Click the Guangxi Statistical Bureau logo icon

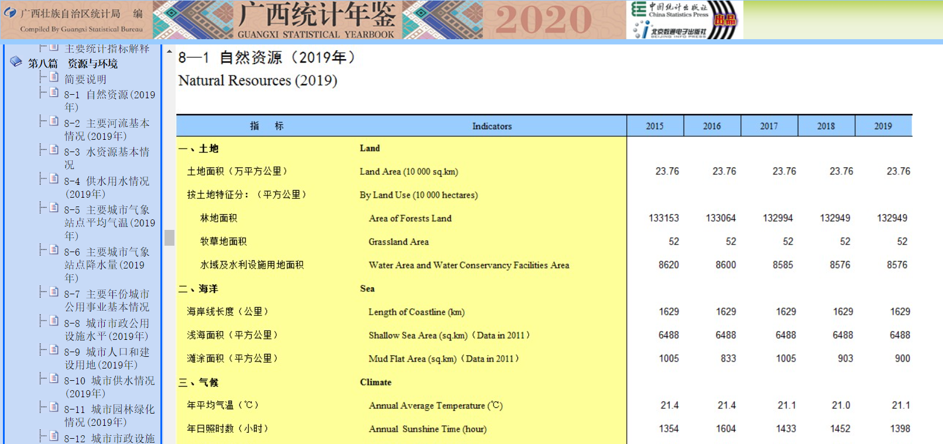tap(10, 12)
